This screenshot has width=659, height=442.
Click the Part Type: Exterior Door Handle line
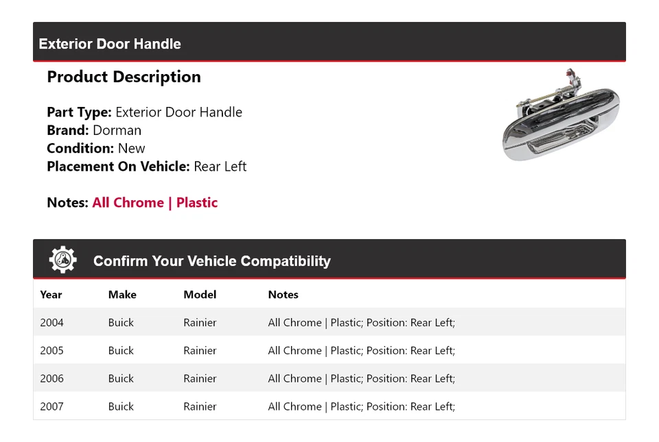click(x=144, y=112)
